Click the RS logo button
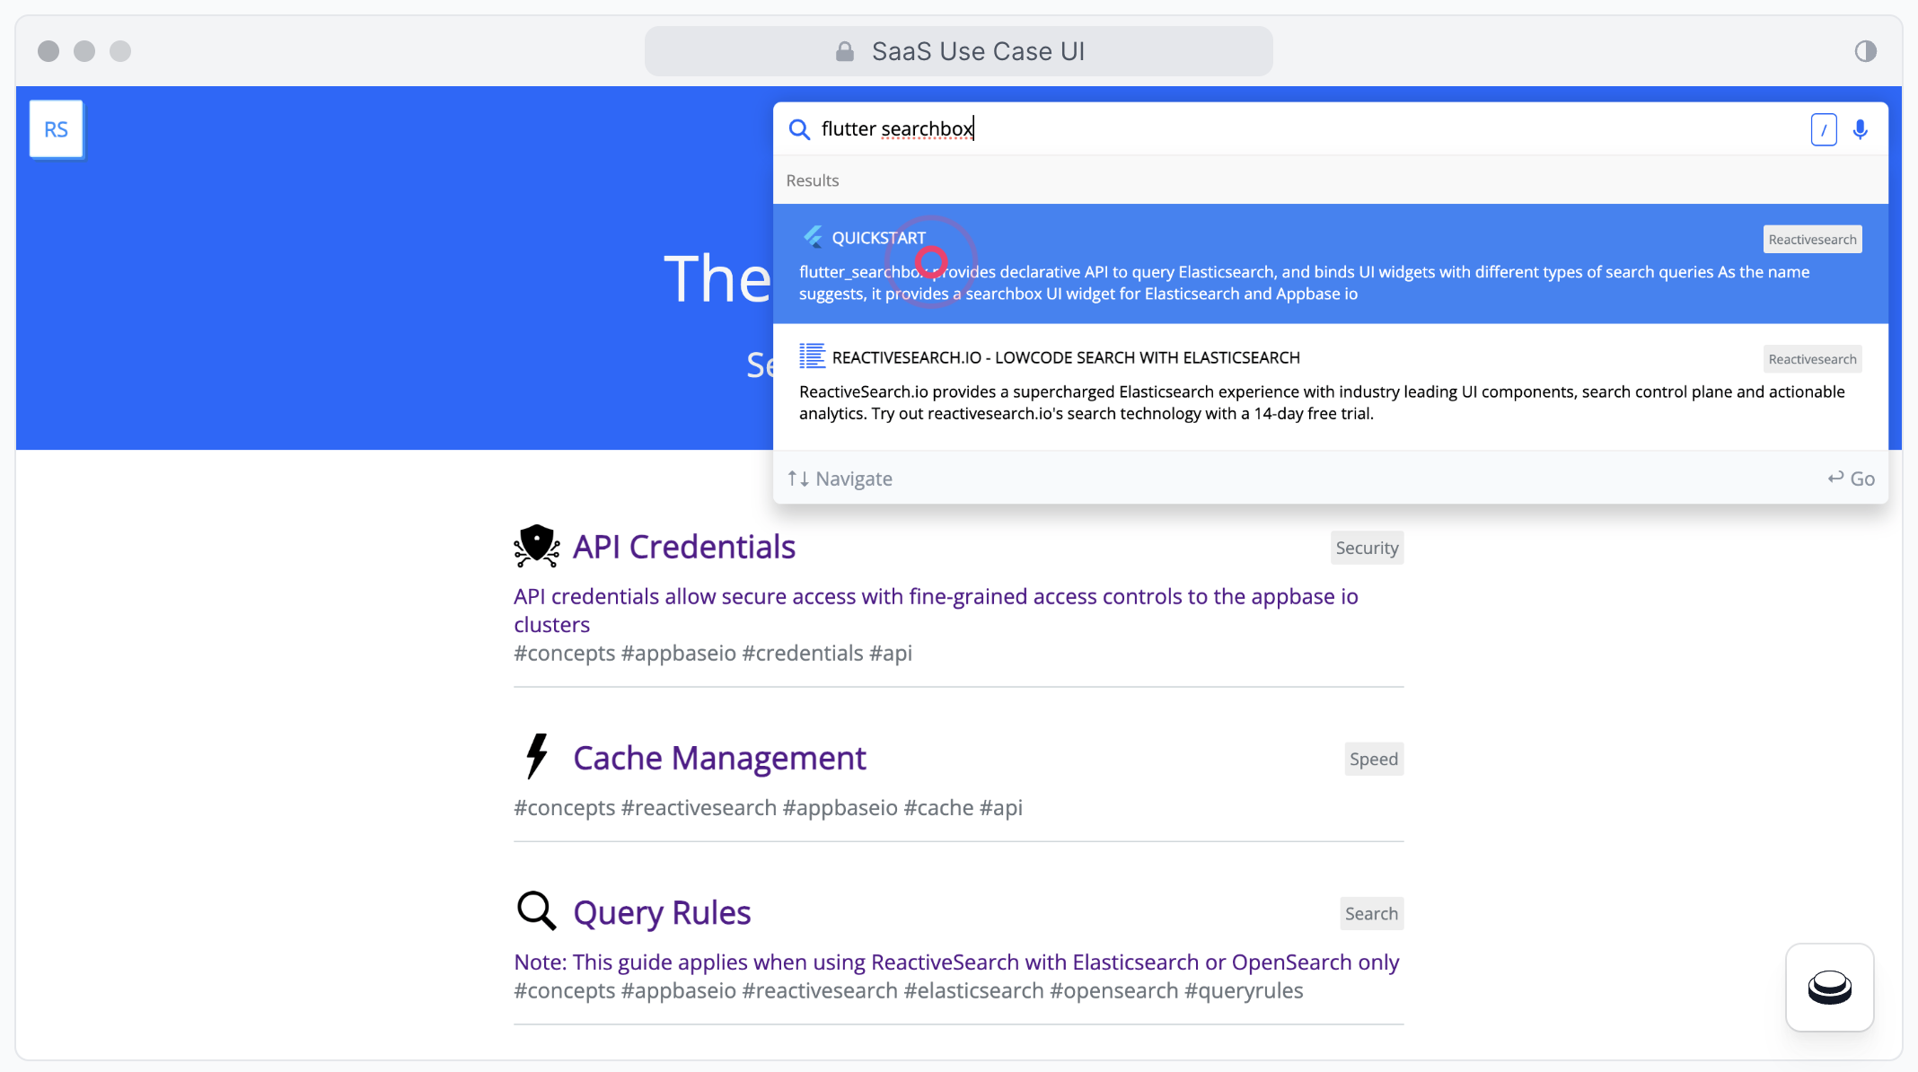 pyautogui.click(x=56, y=129)
